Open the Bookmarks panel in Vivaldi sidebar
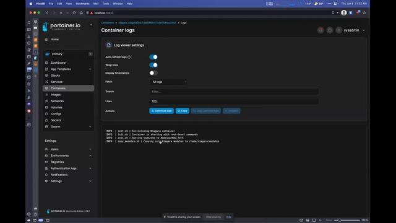 [x=29, y=23]
